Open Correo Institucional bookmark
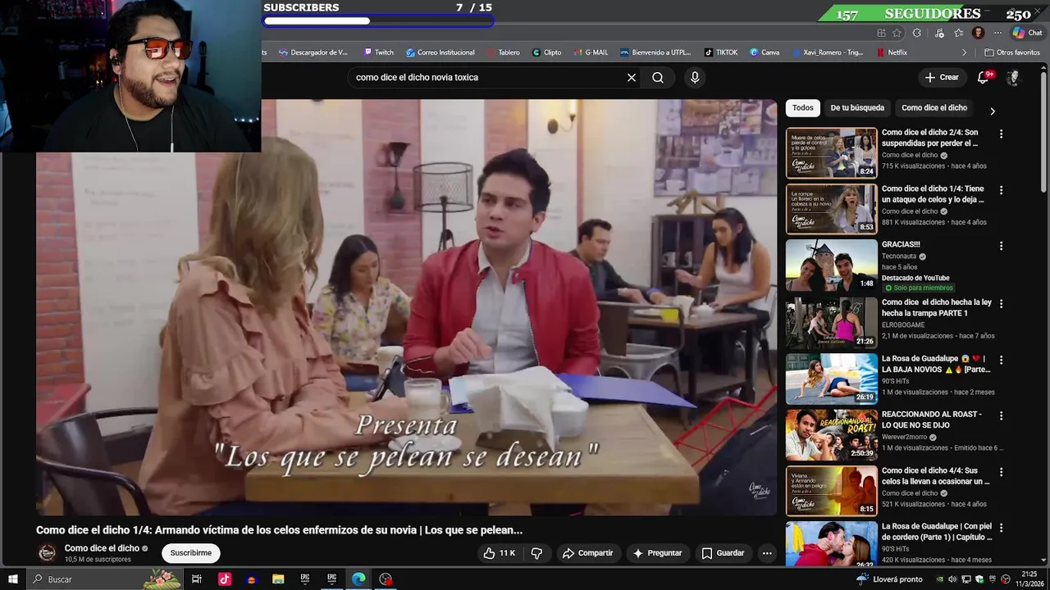This screenshot has height=590, width=1050. point(440,52)
